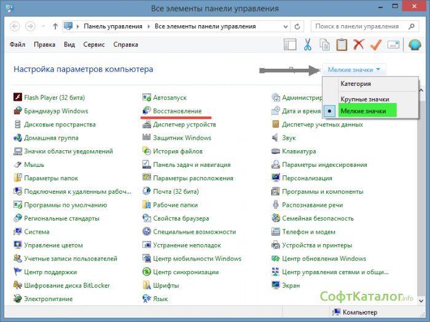Open Восстановление (Recovery) item

[176, 110]
